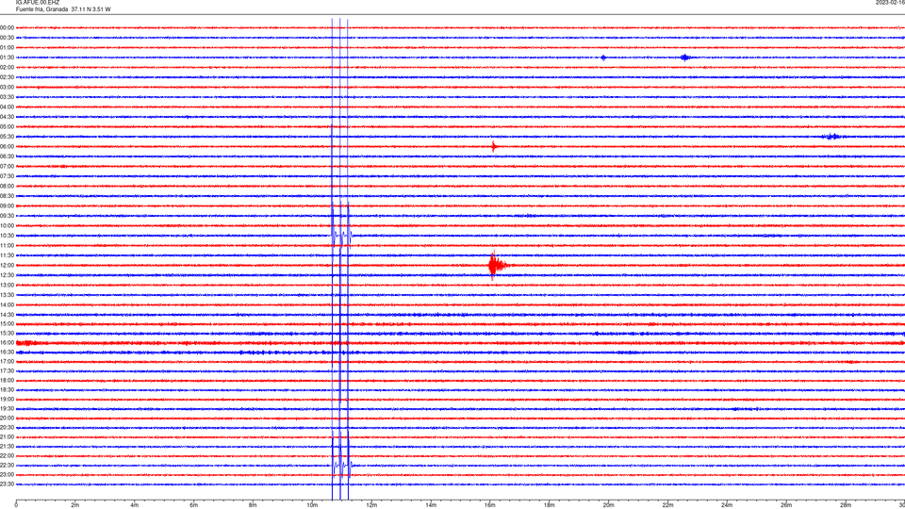Image resolution: width=905 pixels, height=509 pixels.
Task: Select the 08:30 trace time label
Action: pos(7,196)
